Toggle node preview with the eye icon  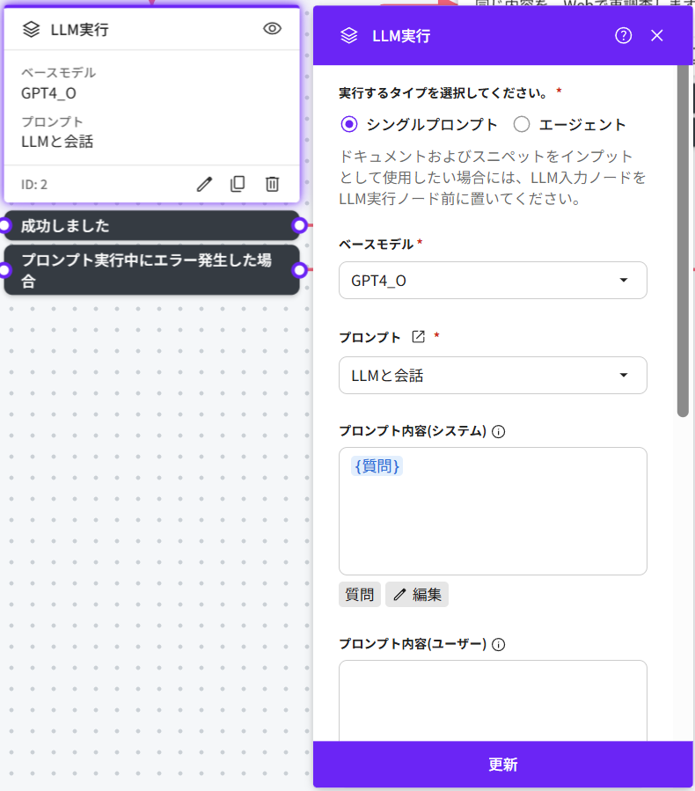coord(273,29)
